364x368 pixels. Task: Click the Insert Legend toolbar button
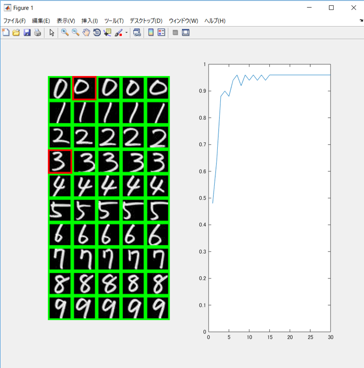pos(161,33)
